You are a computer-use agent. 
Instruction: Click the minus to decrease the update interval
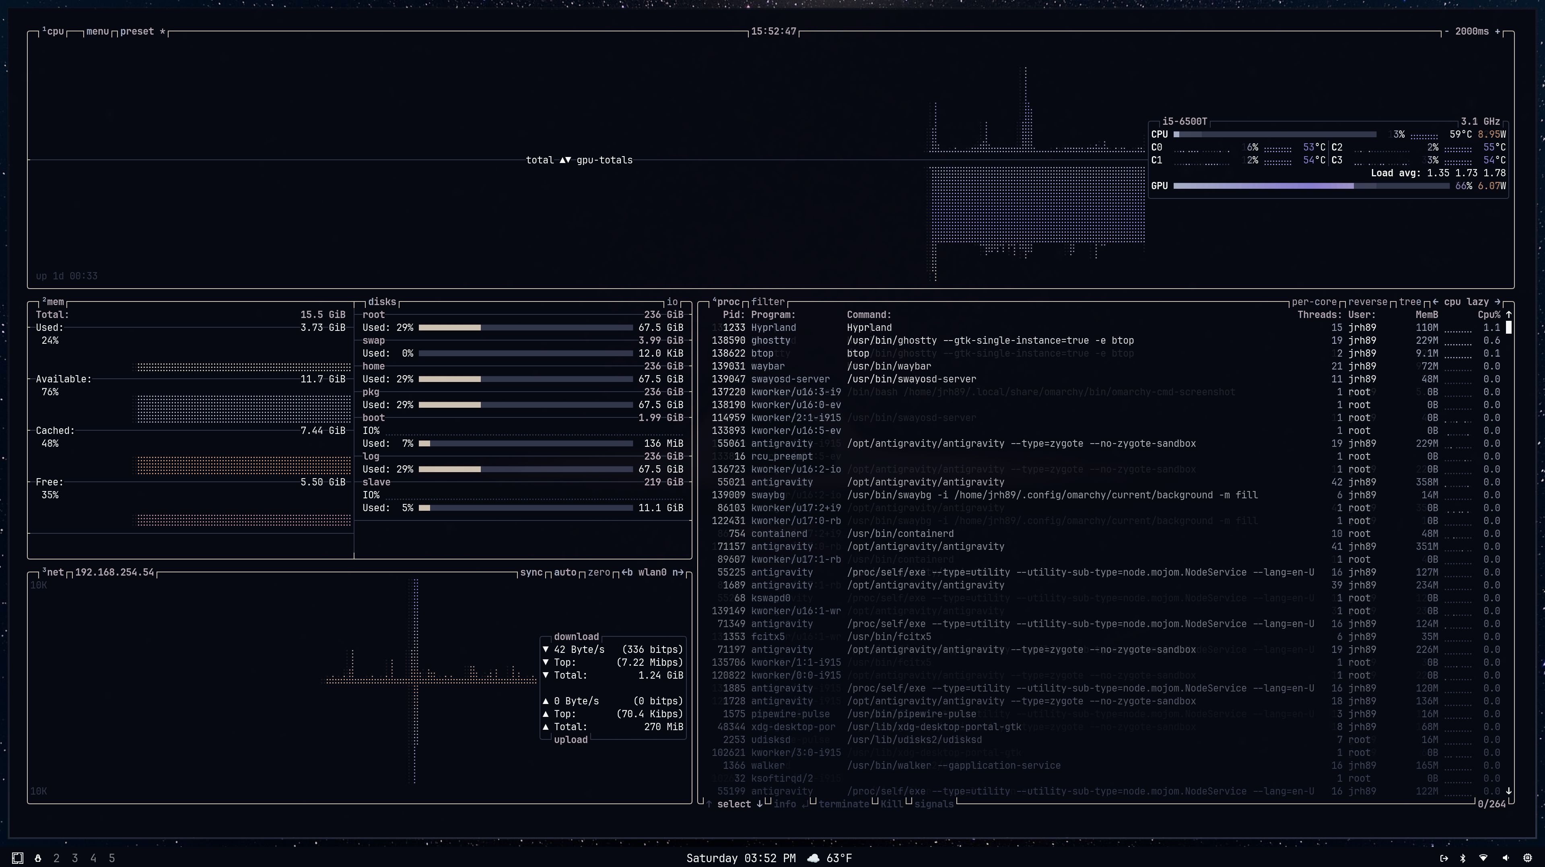click(1447, 31)
